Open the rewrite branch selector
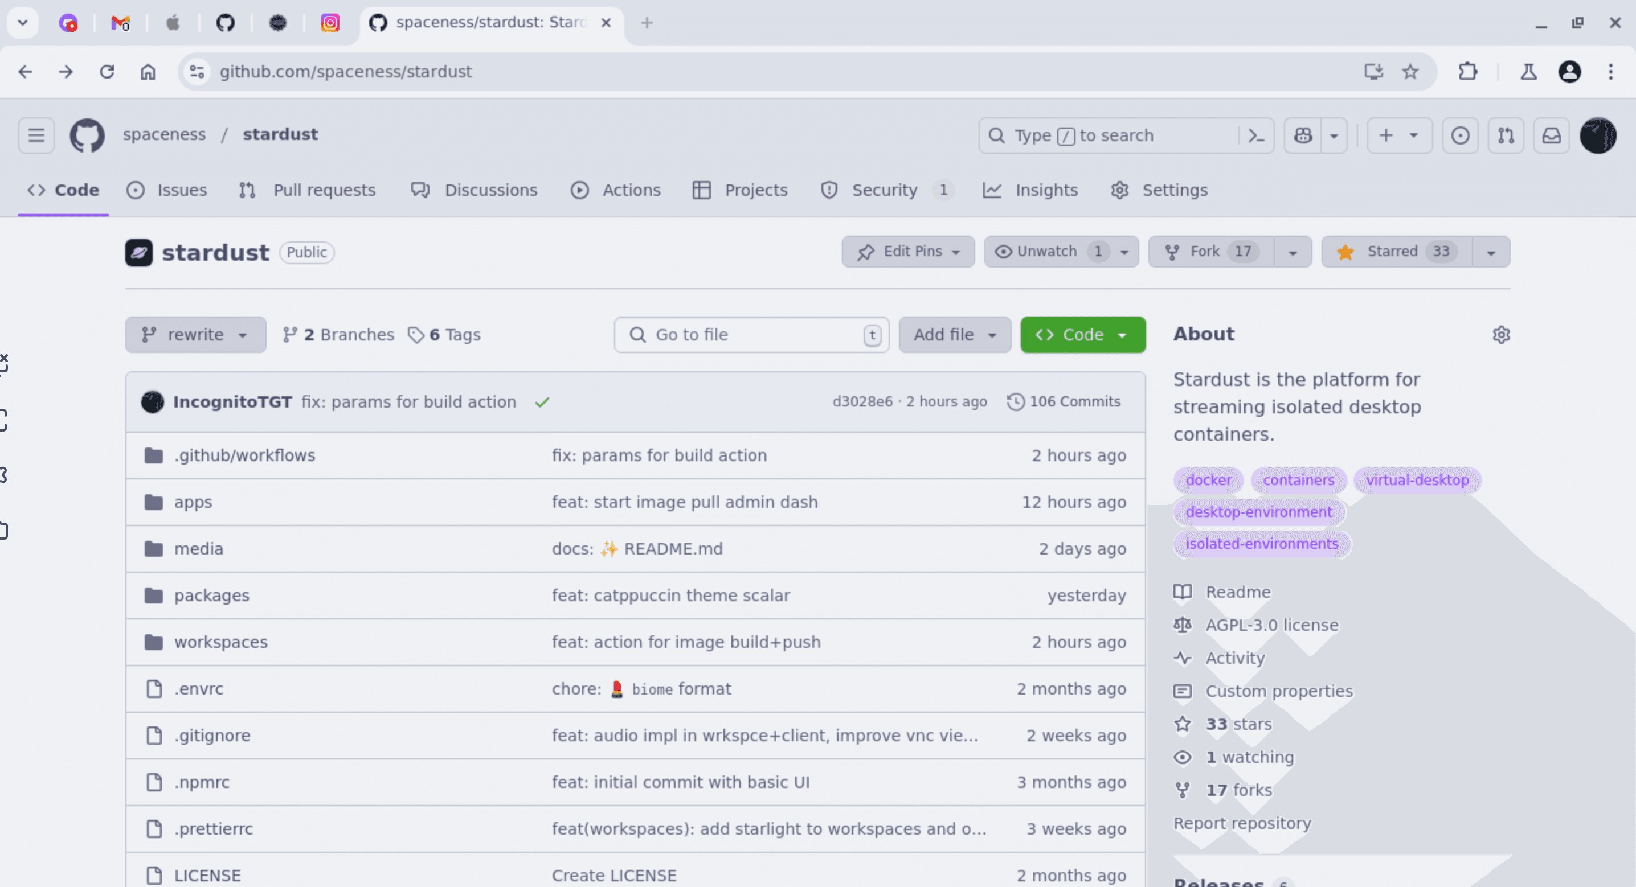The image size is (1636, 887). [195, 335]
